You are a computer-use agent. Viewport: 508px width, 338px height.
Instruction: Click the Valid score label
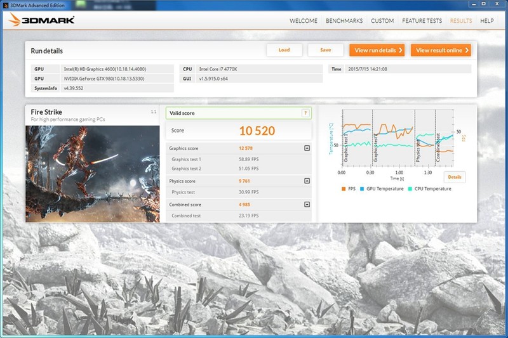[182, 113]
